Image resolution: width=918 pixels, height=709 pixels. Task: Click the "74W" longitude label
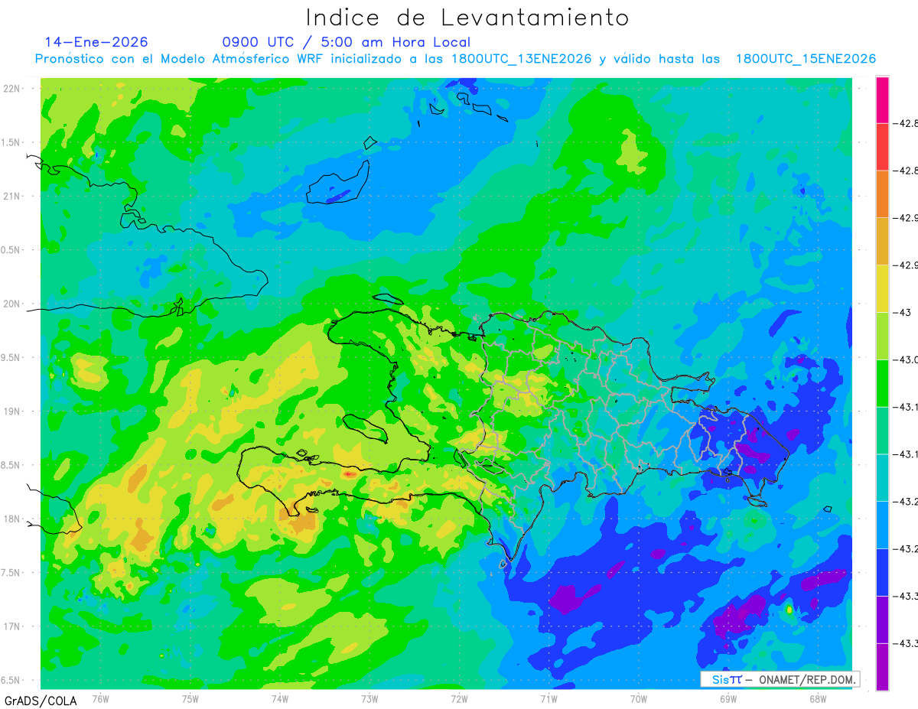[280, 698]
